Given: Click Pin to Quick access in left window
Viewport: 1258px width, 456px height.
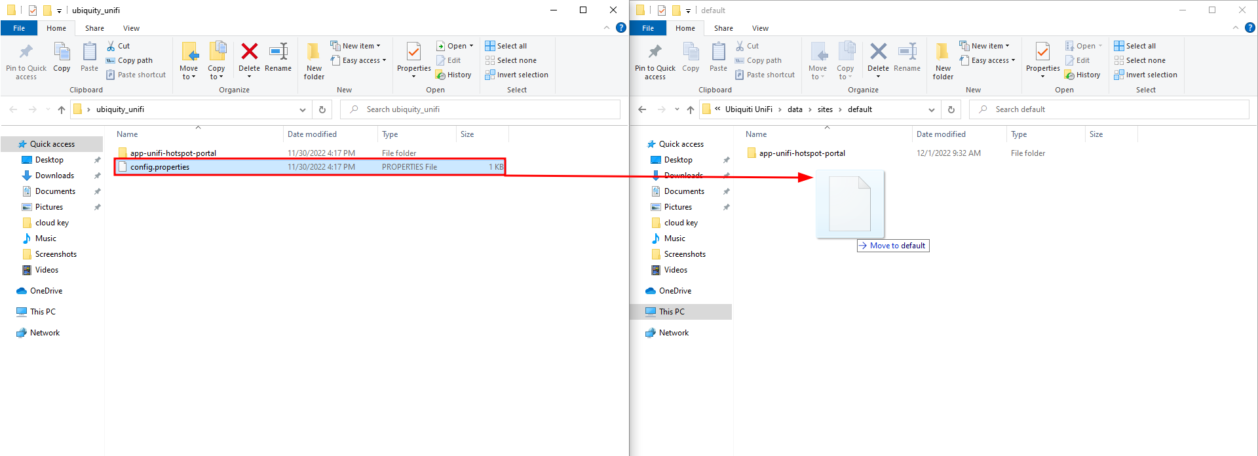Looking at the screenshot, I should pyautogui.click(x=26, y=60).
